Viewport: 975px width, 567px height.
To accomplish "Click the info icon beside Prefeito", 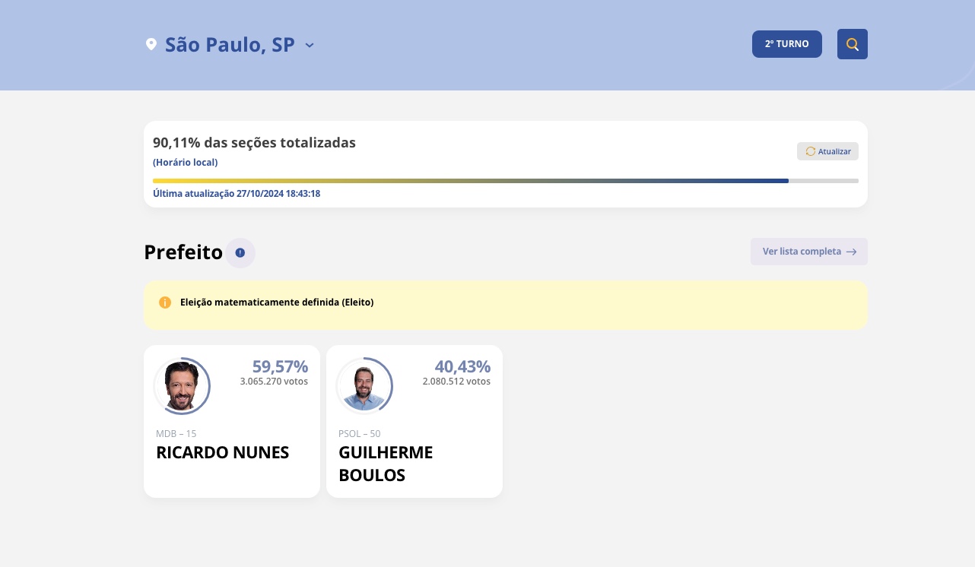I will [x=240, y=253].
